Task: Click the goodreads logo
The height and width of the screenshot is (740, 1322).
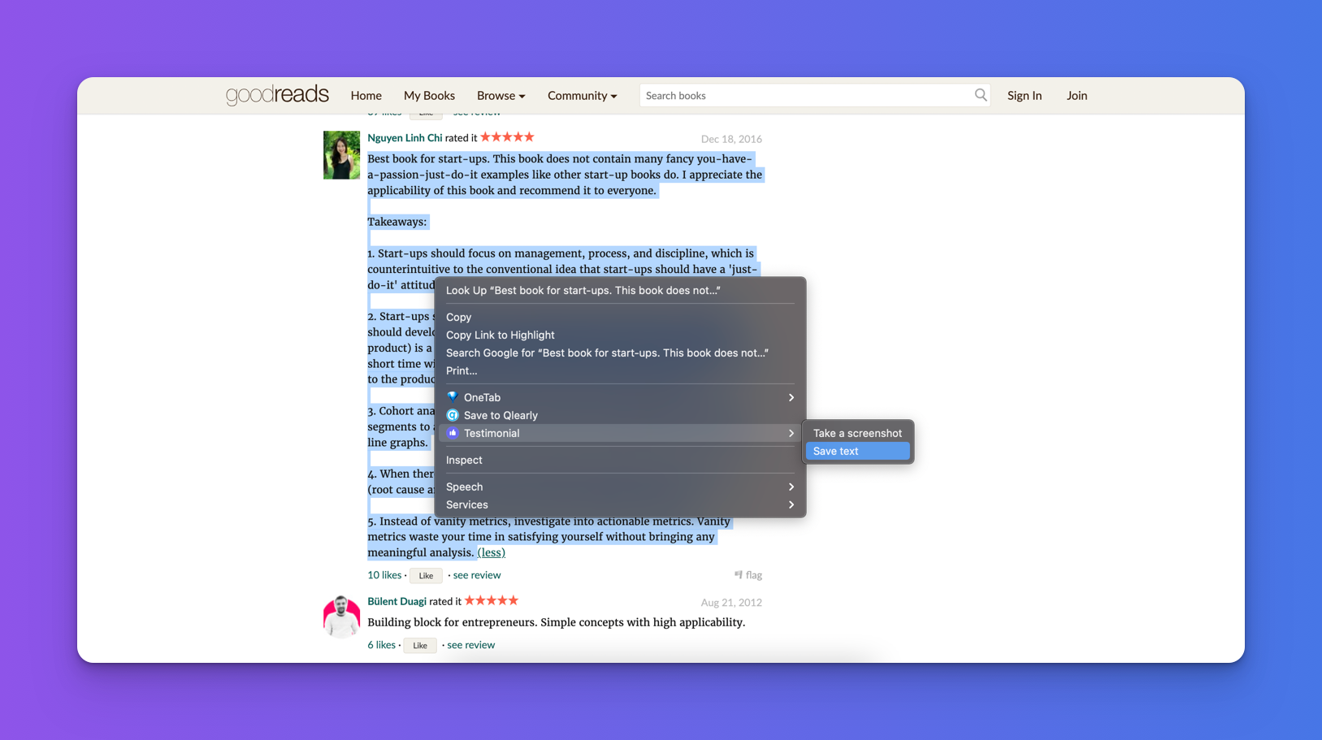Action: click(x=277, y=95)
